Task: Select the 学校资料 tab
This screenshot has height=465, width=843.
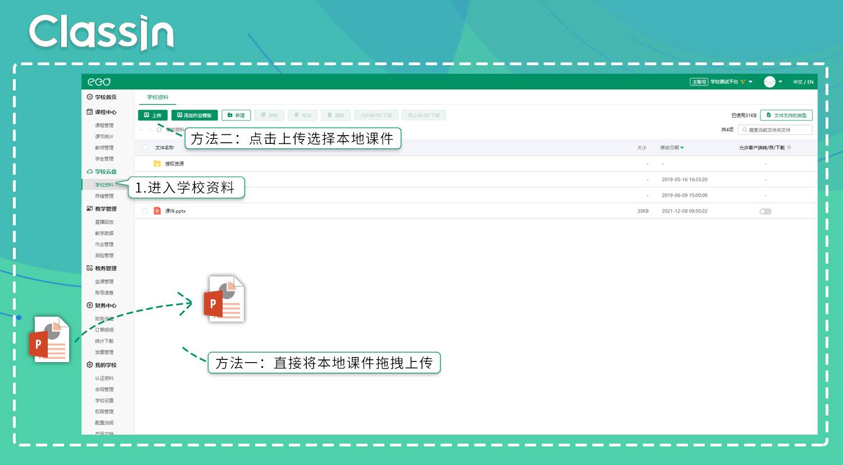Action: [x=158, y=97]
